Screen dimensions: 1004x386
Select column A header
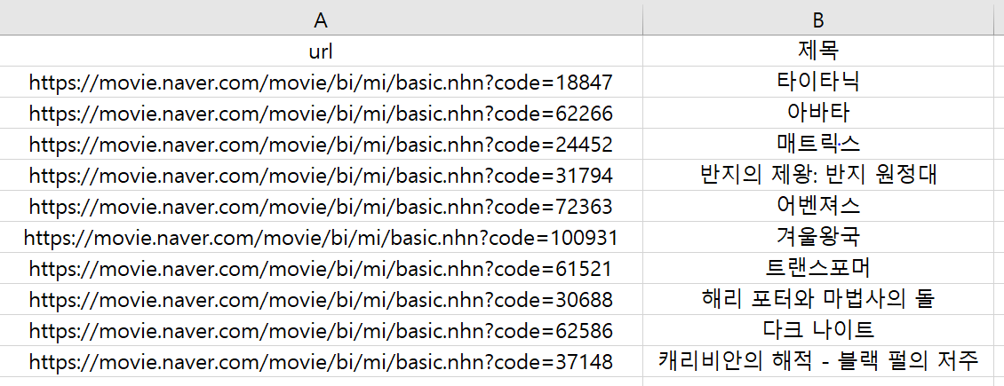(x=321, y=20)
